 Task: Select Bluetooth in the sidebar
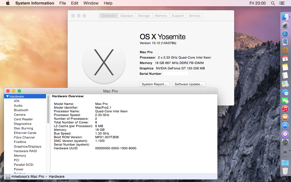[x=21, y=110]
